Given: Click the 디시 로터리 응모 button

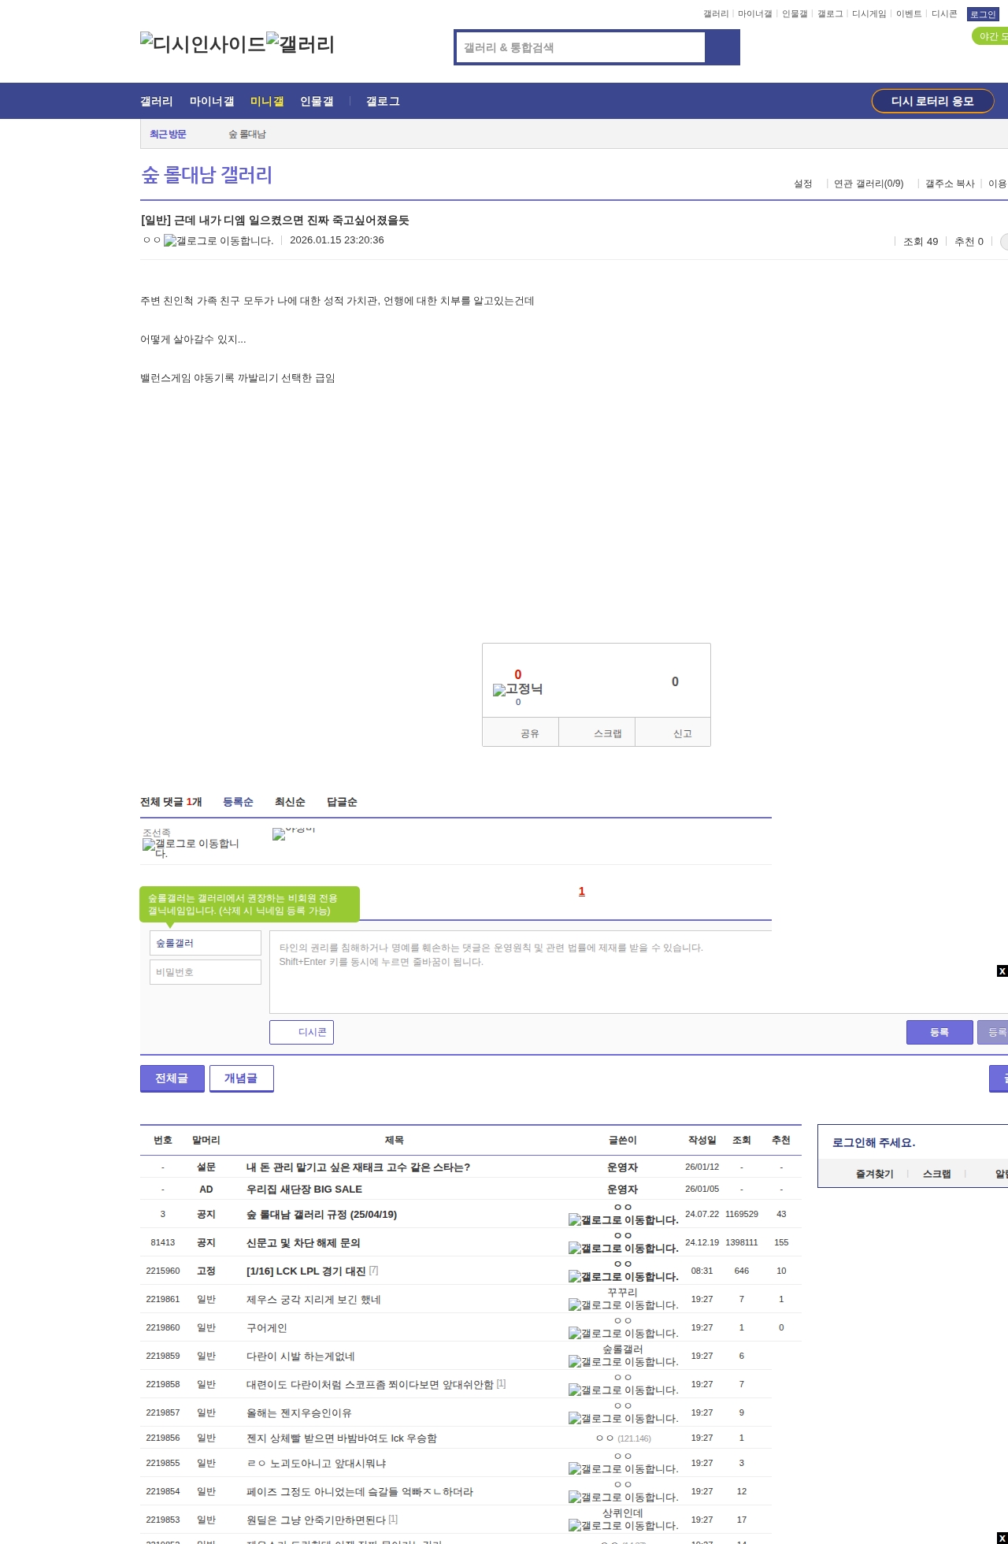Looking at the screenshot, I should [932, 101].
